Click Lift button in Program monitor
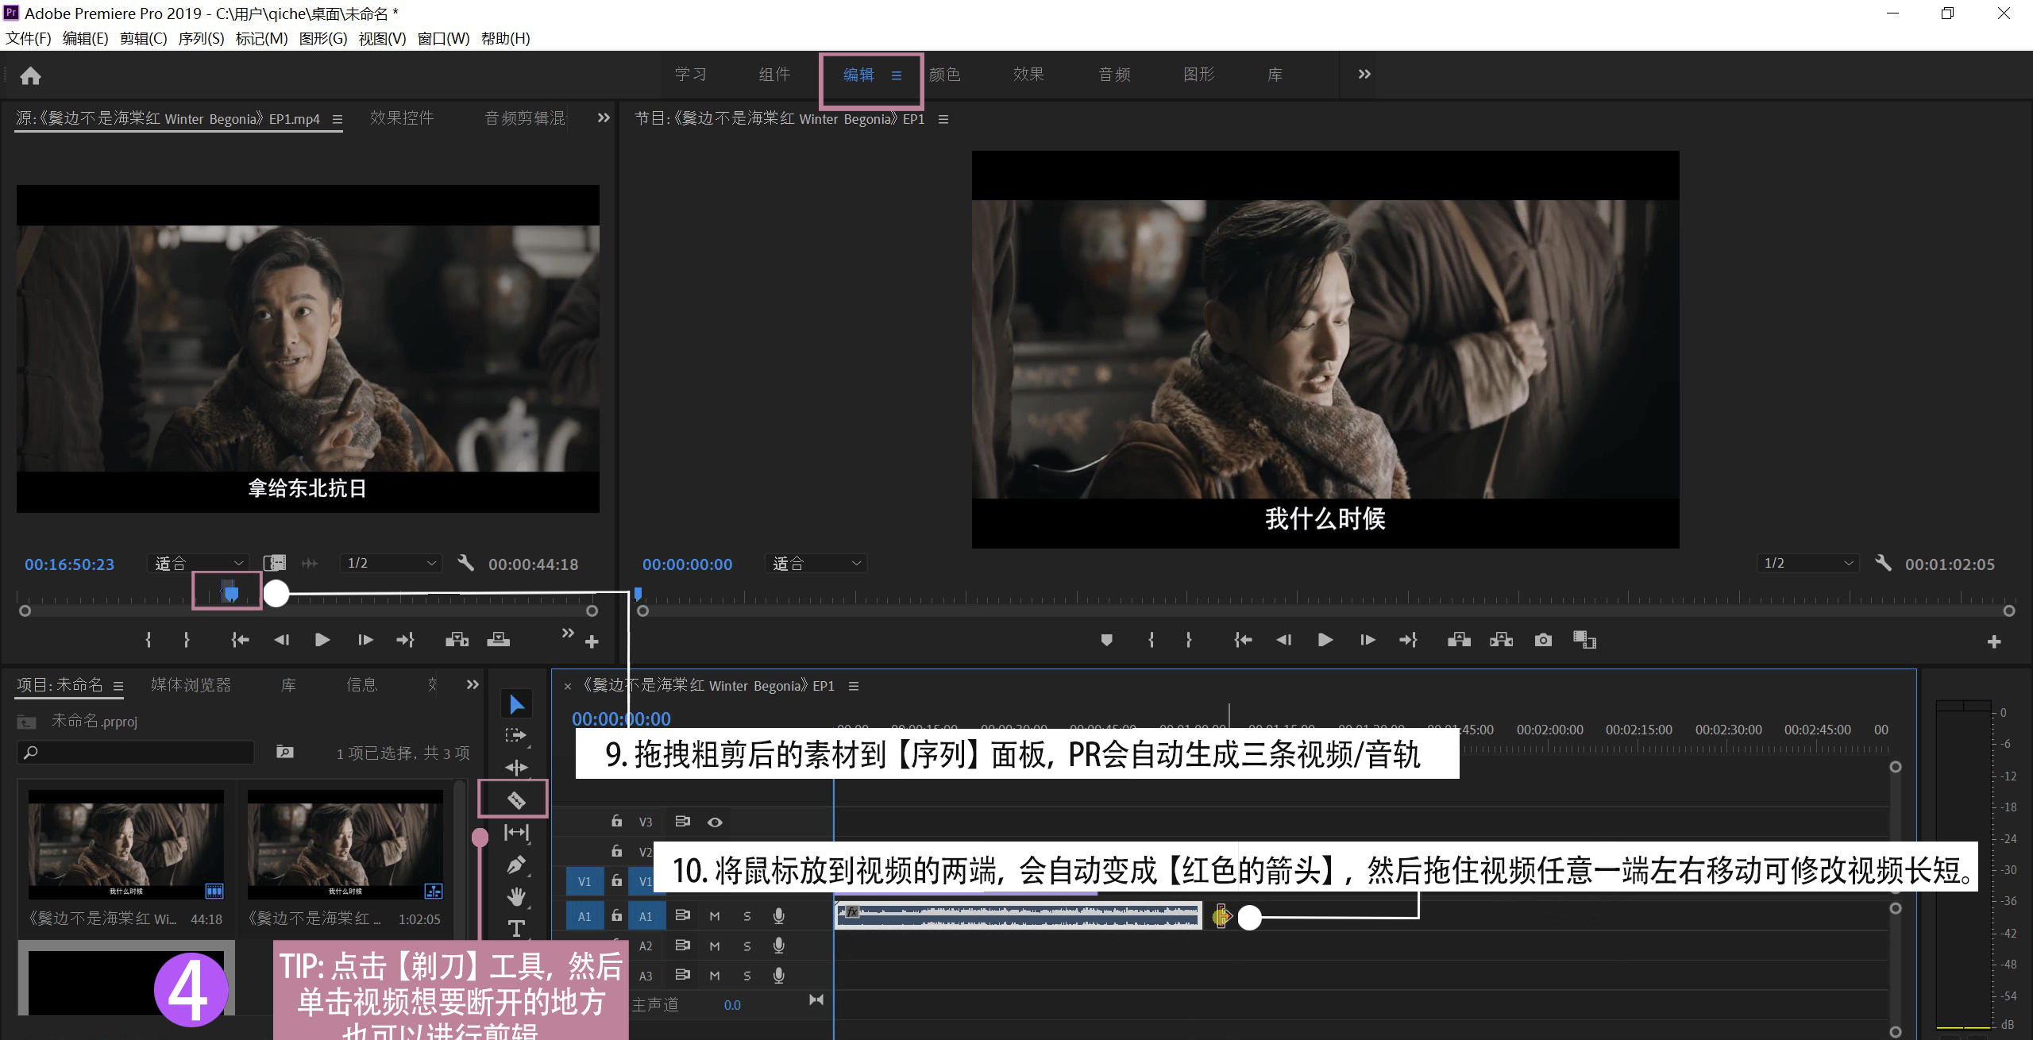The height and width of the screenshot is (1040, 2033). 1459,640
